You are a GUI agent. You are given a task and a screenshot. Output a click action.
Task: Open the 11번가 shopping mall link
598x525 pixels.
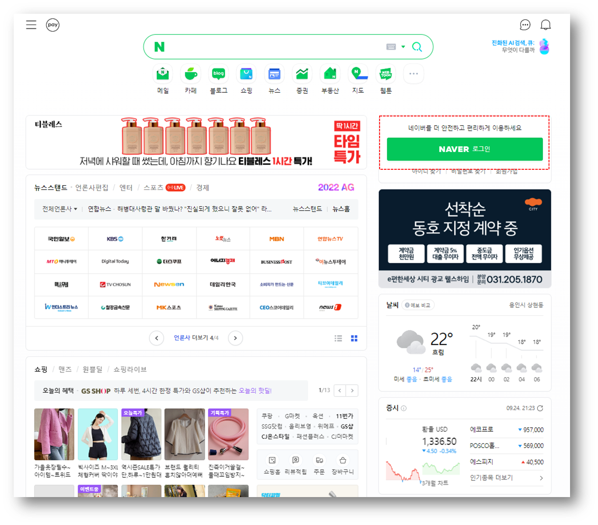click(x=344, y=416)
